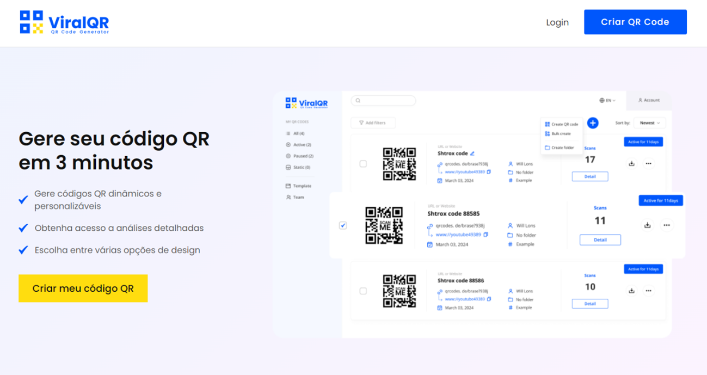The height and width of the screenshot is (375, 707).
Task: Open the youtube link in the 17-scans row
Action: pos(465,172)
